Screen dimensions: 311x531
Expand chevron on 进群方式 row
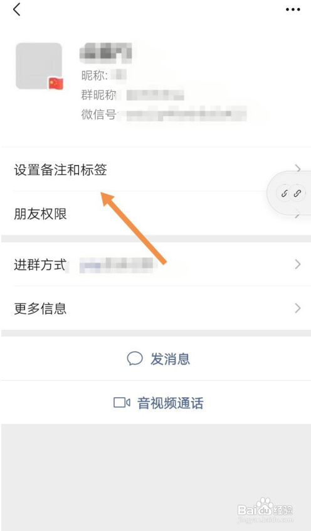[x=298, y=264]
